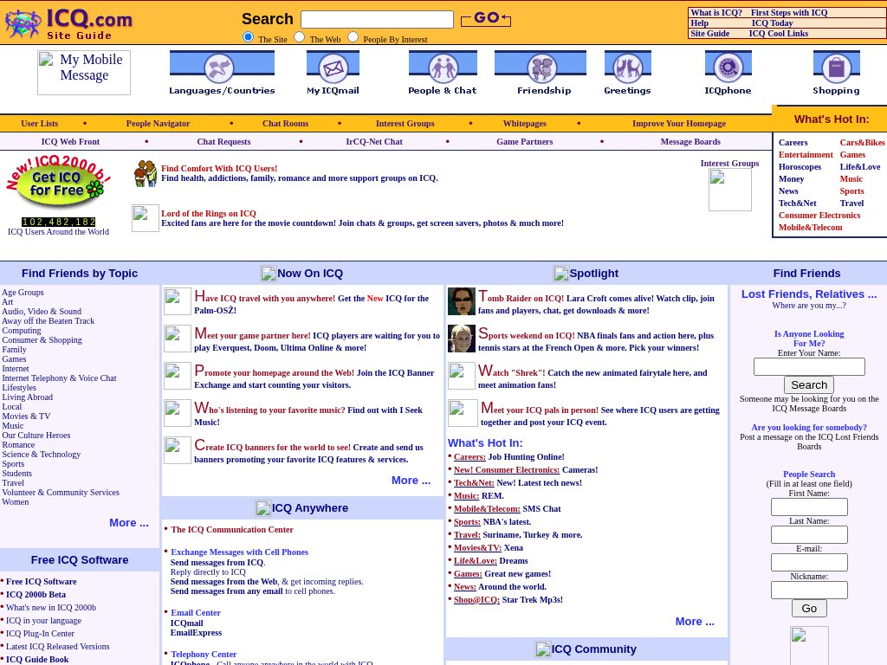Click ICQ Cool Links link
This screenshot has height=665, width=887.
pyautogui.click(x=779, y=34)
